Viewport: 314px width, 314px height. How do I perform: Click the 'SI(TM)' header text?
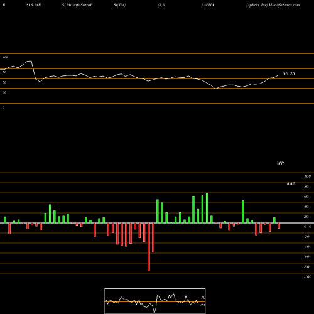(119, 5)
